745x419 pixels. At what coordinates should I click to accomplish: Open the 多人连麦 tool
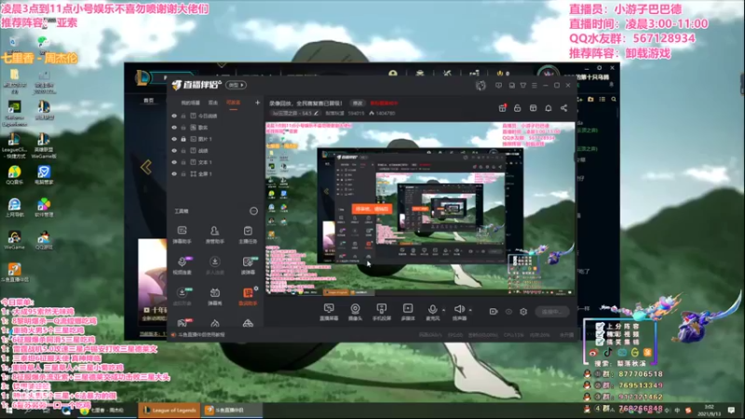[x=214, y=265]
